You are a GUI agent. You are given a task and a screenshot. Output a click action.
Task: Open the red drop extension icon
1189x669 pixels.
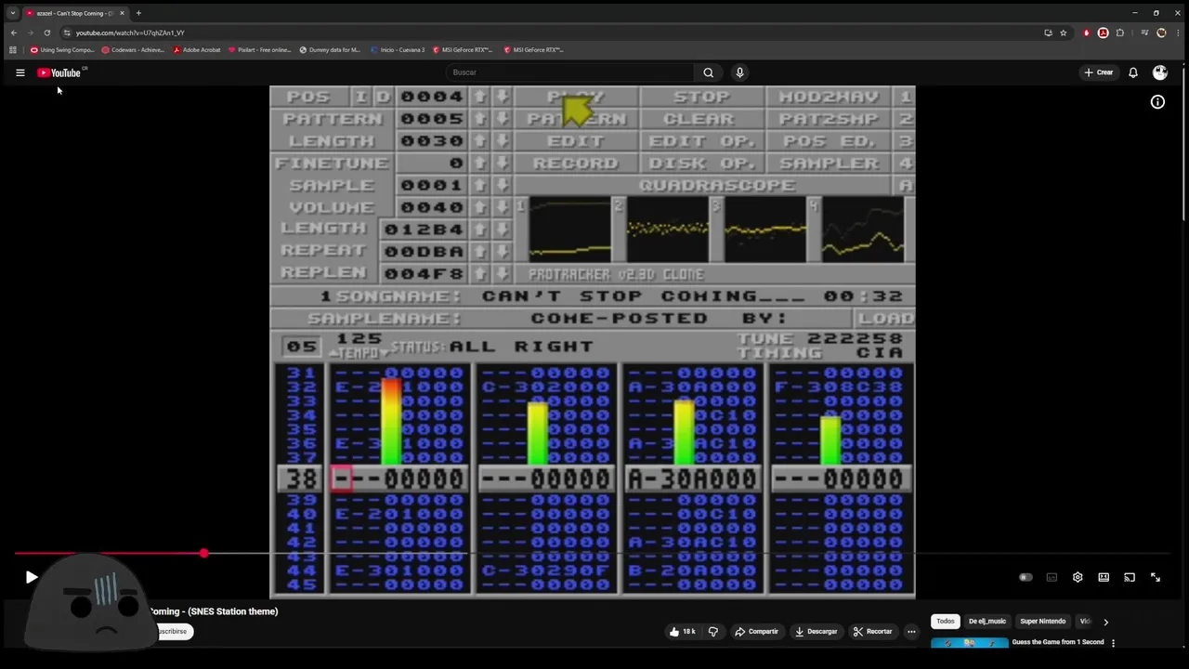point(1086,33)
